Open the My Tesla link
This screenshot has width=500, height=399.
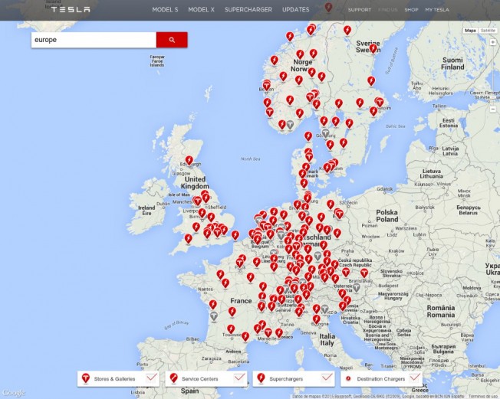click(x=437, y=10)
